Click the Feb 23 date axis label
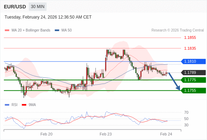This screenshot has height=140, width=207. [106, 134]
